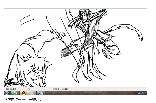Click the canvas dimensions icon in the status bar
156x103 pixels.
(53, 89)
